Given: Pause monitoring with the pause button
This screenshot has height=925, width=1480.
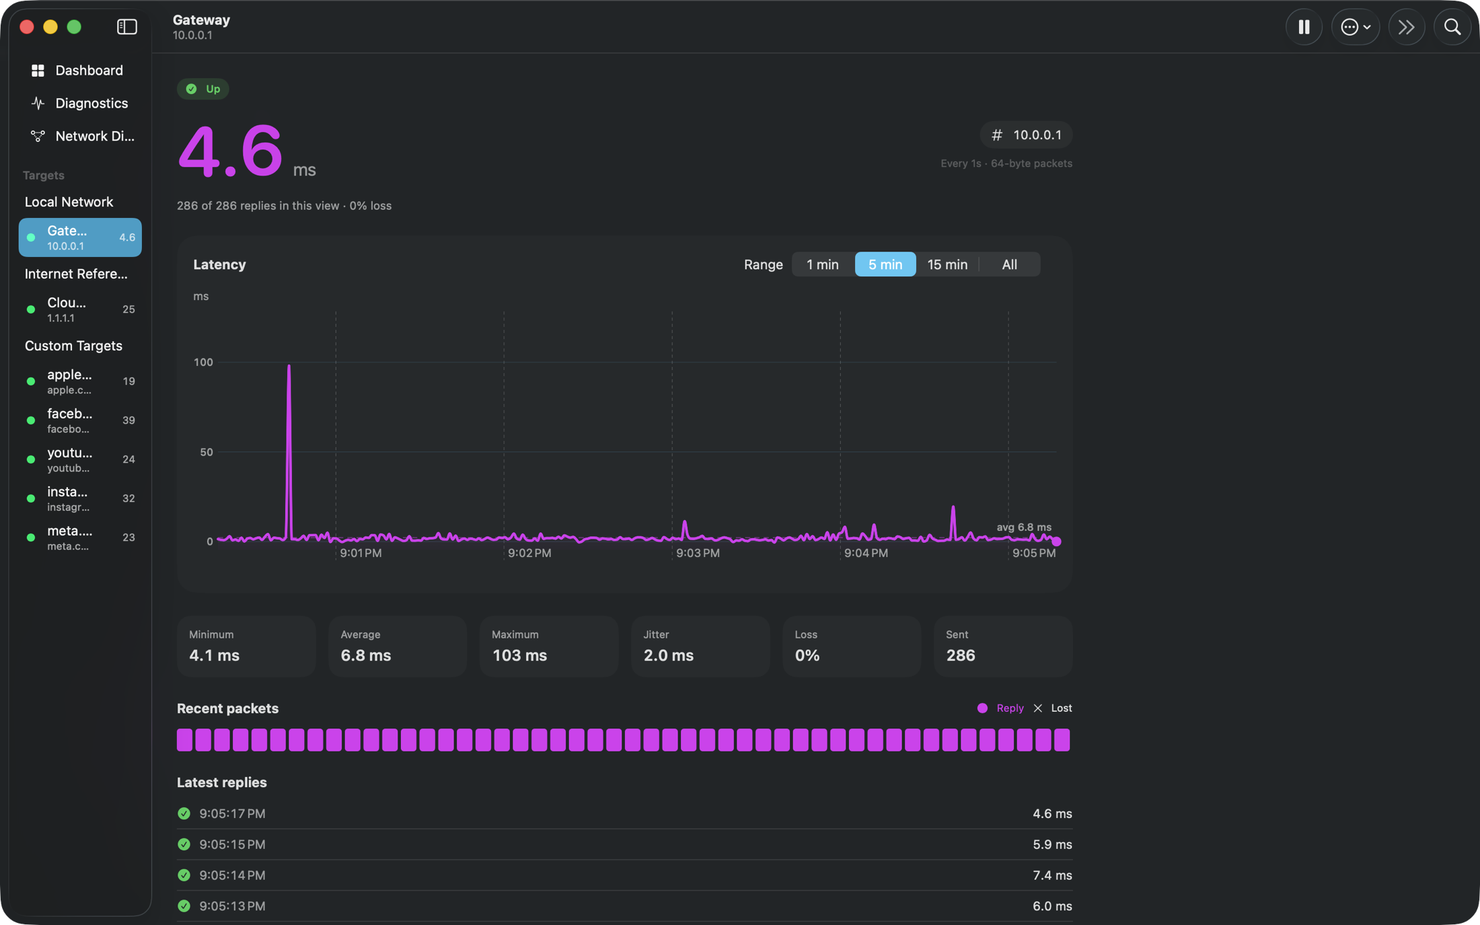Looking at the screenshot, I should pos(1304,27).
